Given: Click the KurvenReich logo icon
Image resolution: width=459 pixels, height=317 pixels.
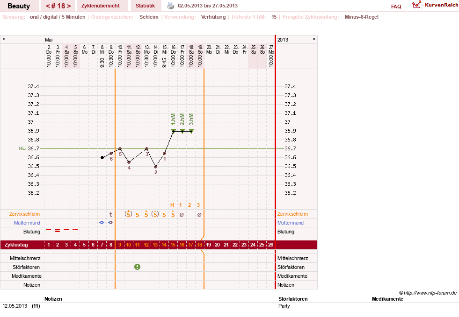Looking at the screenshot, I should point(416,5).
